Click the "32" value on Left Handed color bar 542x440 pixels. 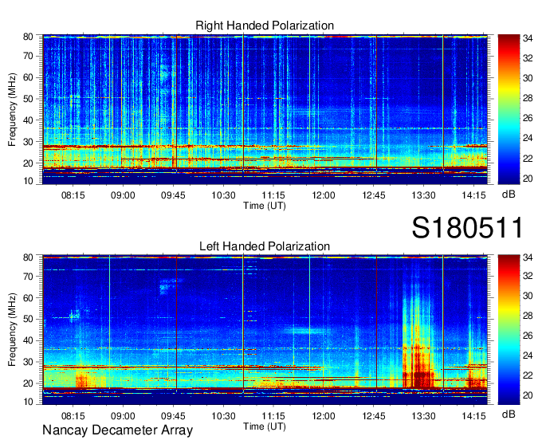pos(528,276)
